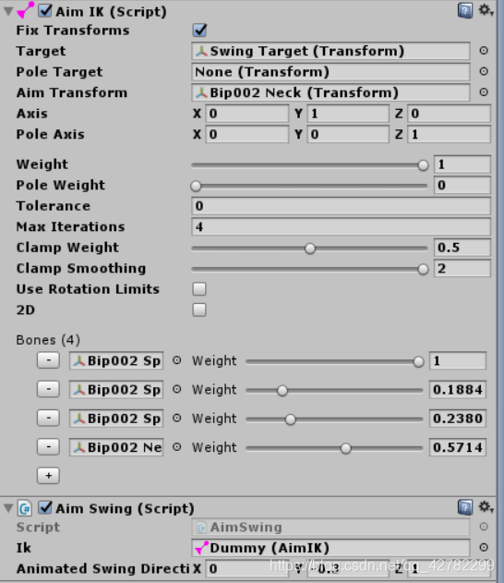Select the Dummy (AimIK) Ik field
Viewport: 504px width, 583px height.
330,548
